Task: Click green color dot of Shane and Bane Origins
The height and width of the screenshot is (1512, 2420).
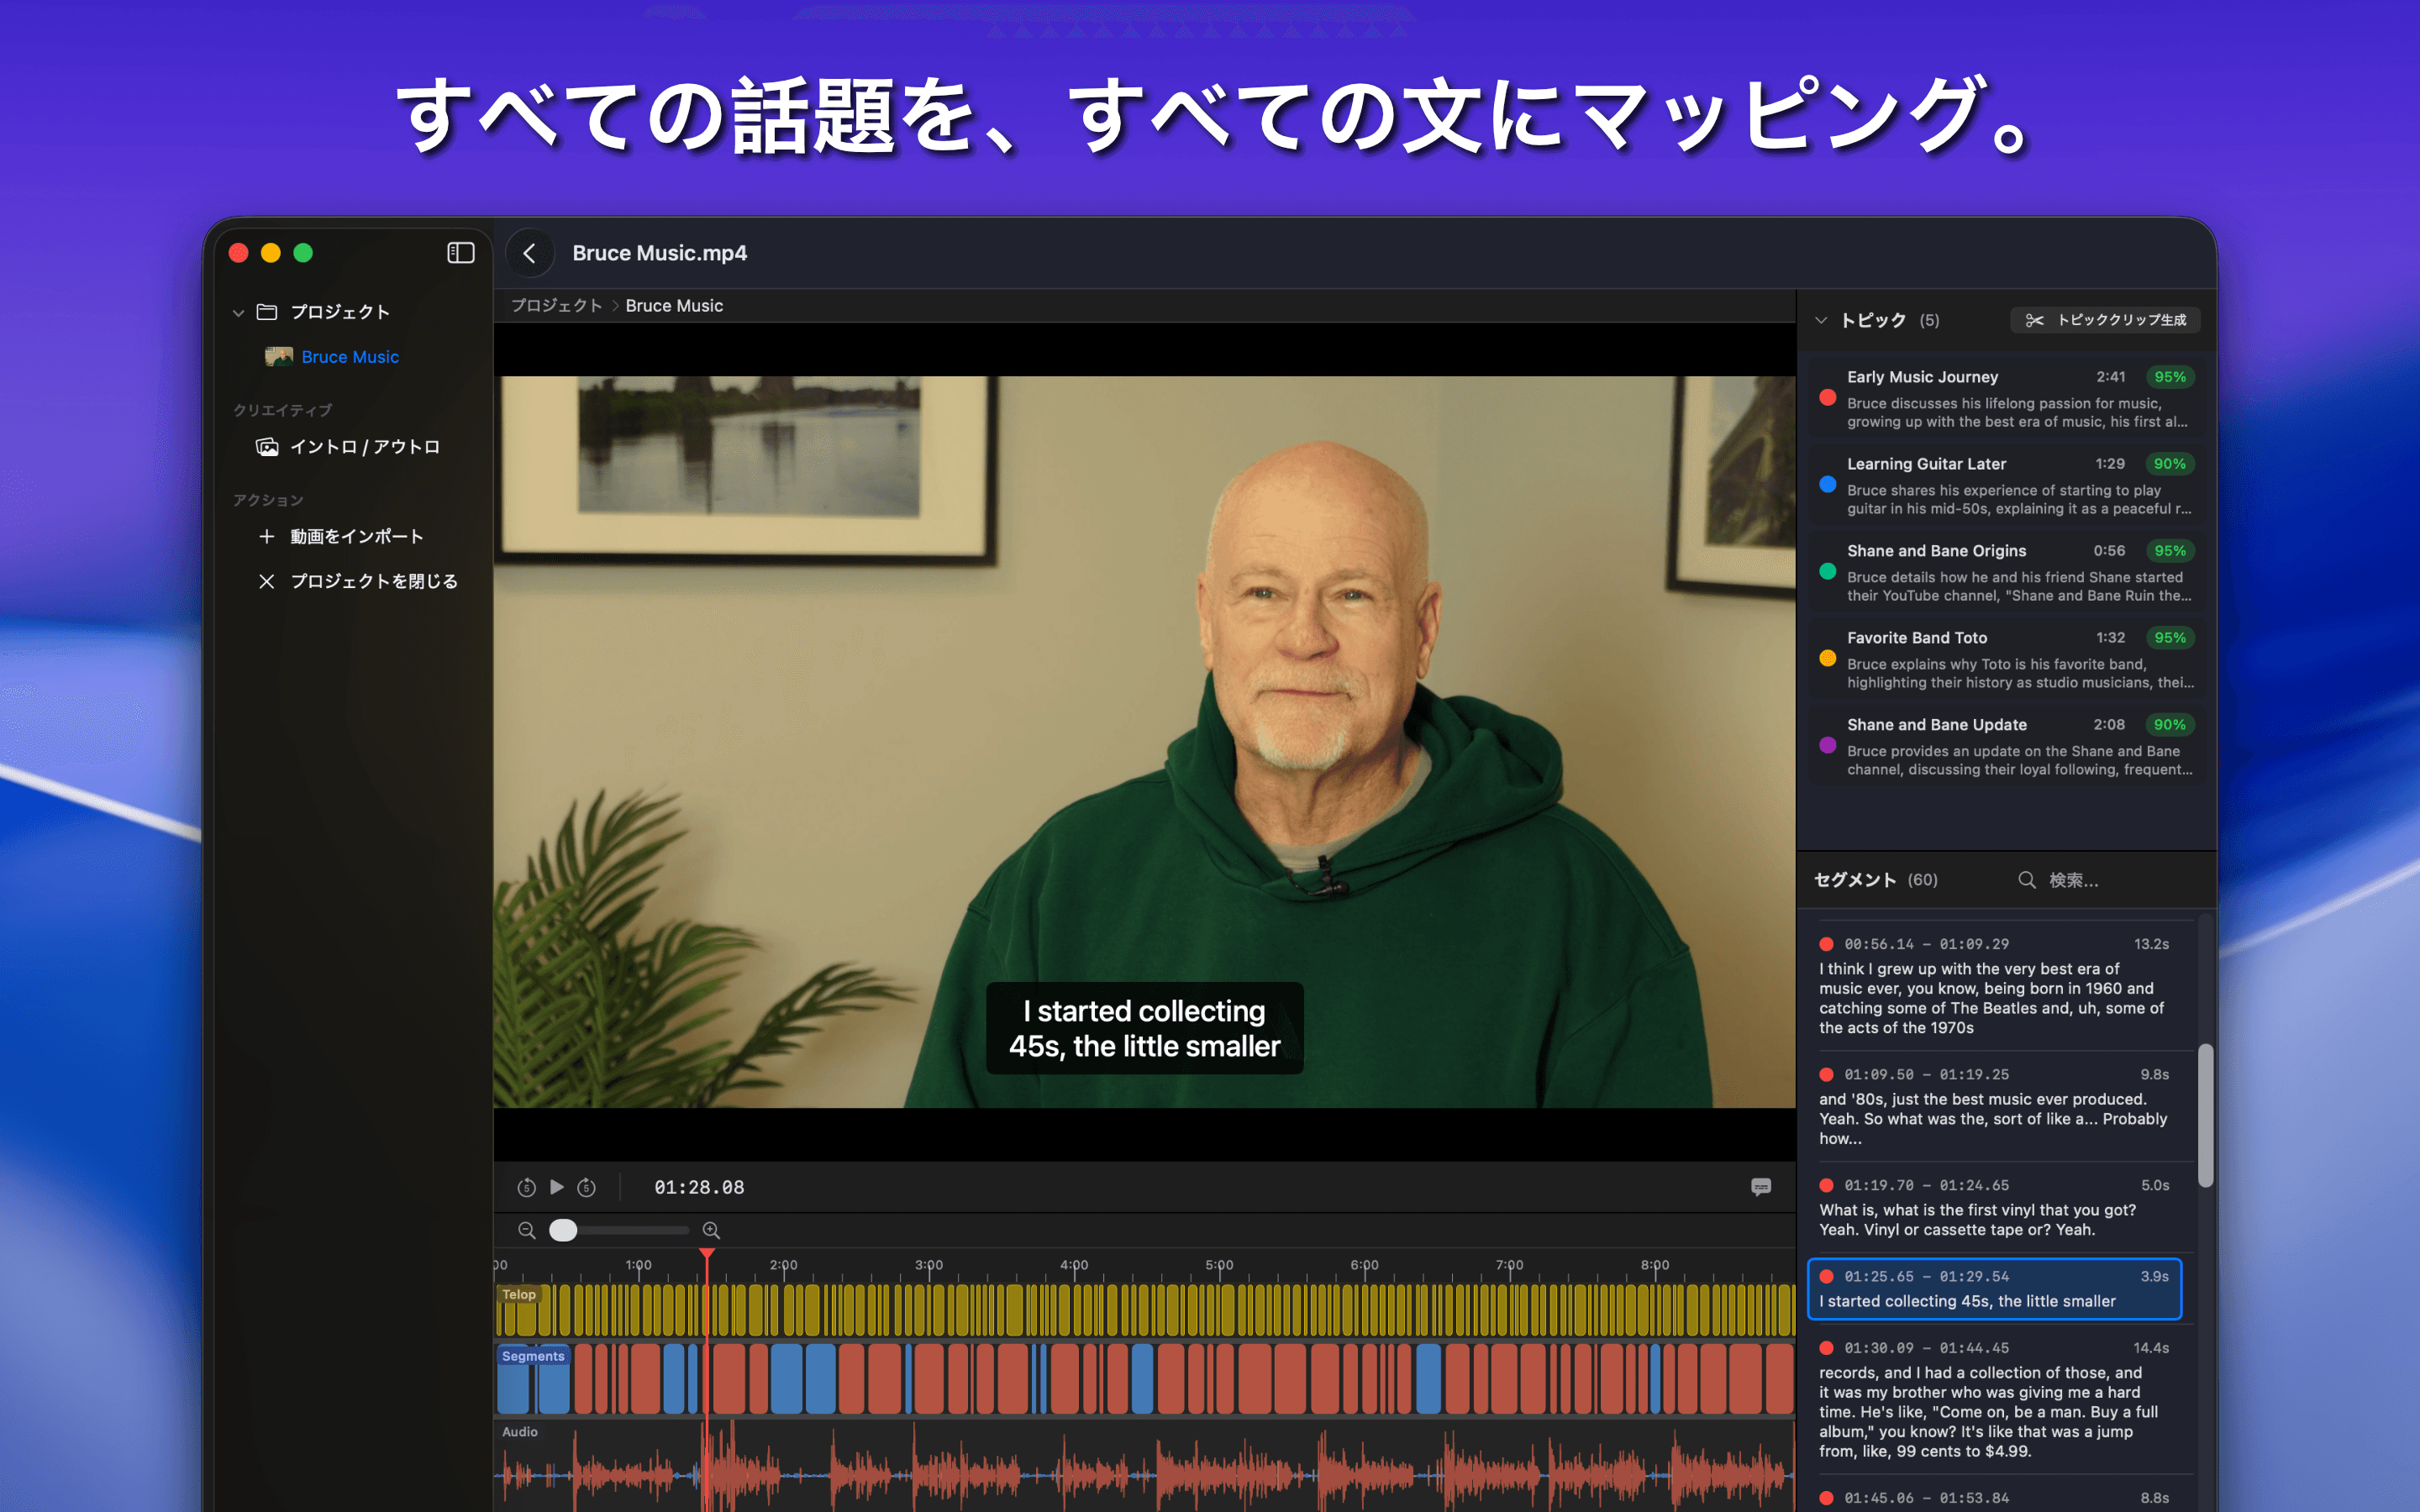Action: [1828, 572]
